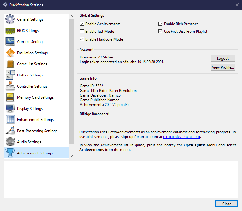This screenshot has height=211, width=242.
Task: Go to Enhancement Settings label
Action: 35,120
